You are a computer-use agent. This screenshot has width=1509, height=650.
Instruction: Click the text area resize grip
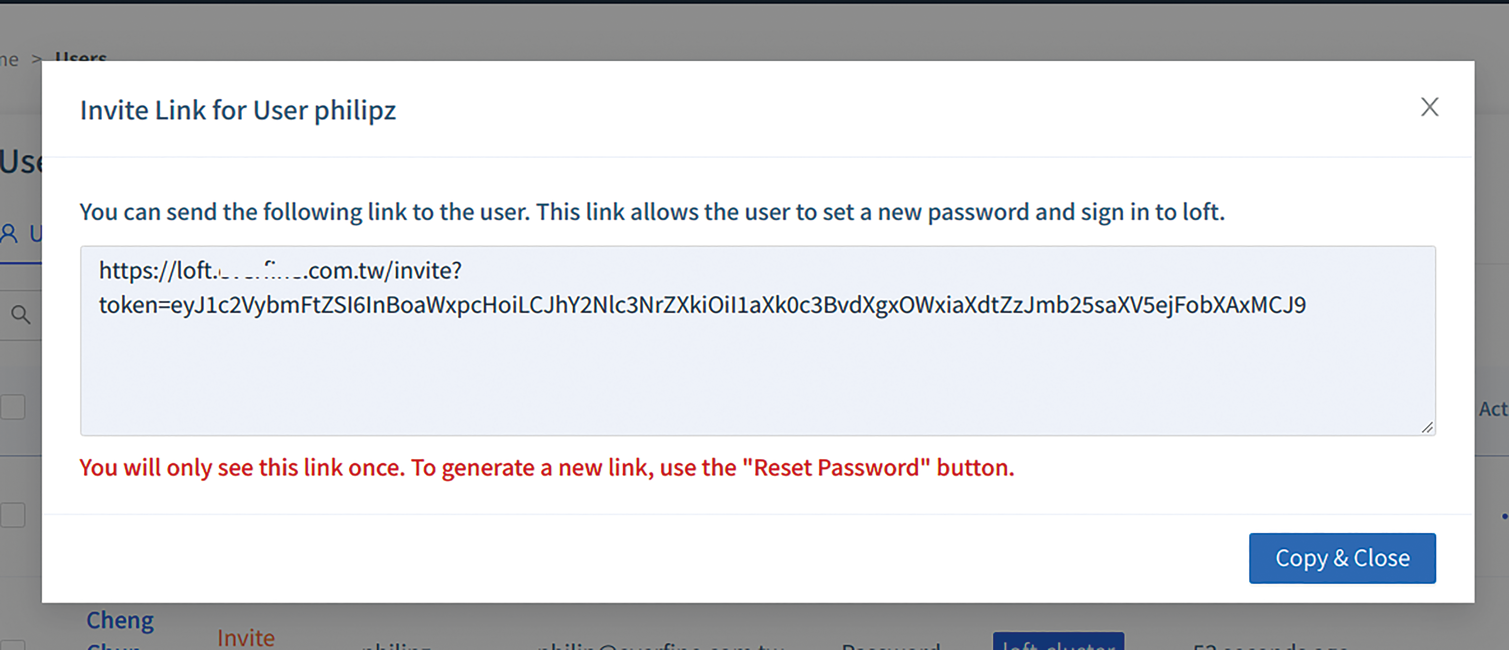(1427, 428)
